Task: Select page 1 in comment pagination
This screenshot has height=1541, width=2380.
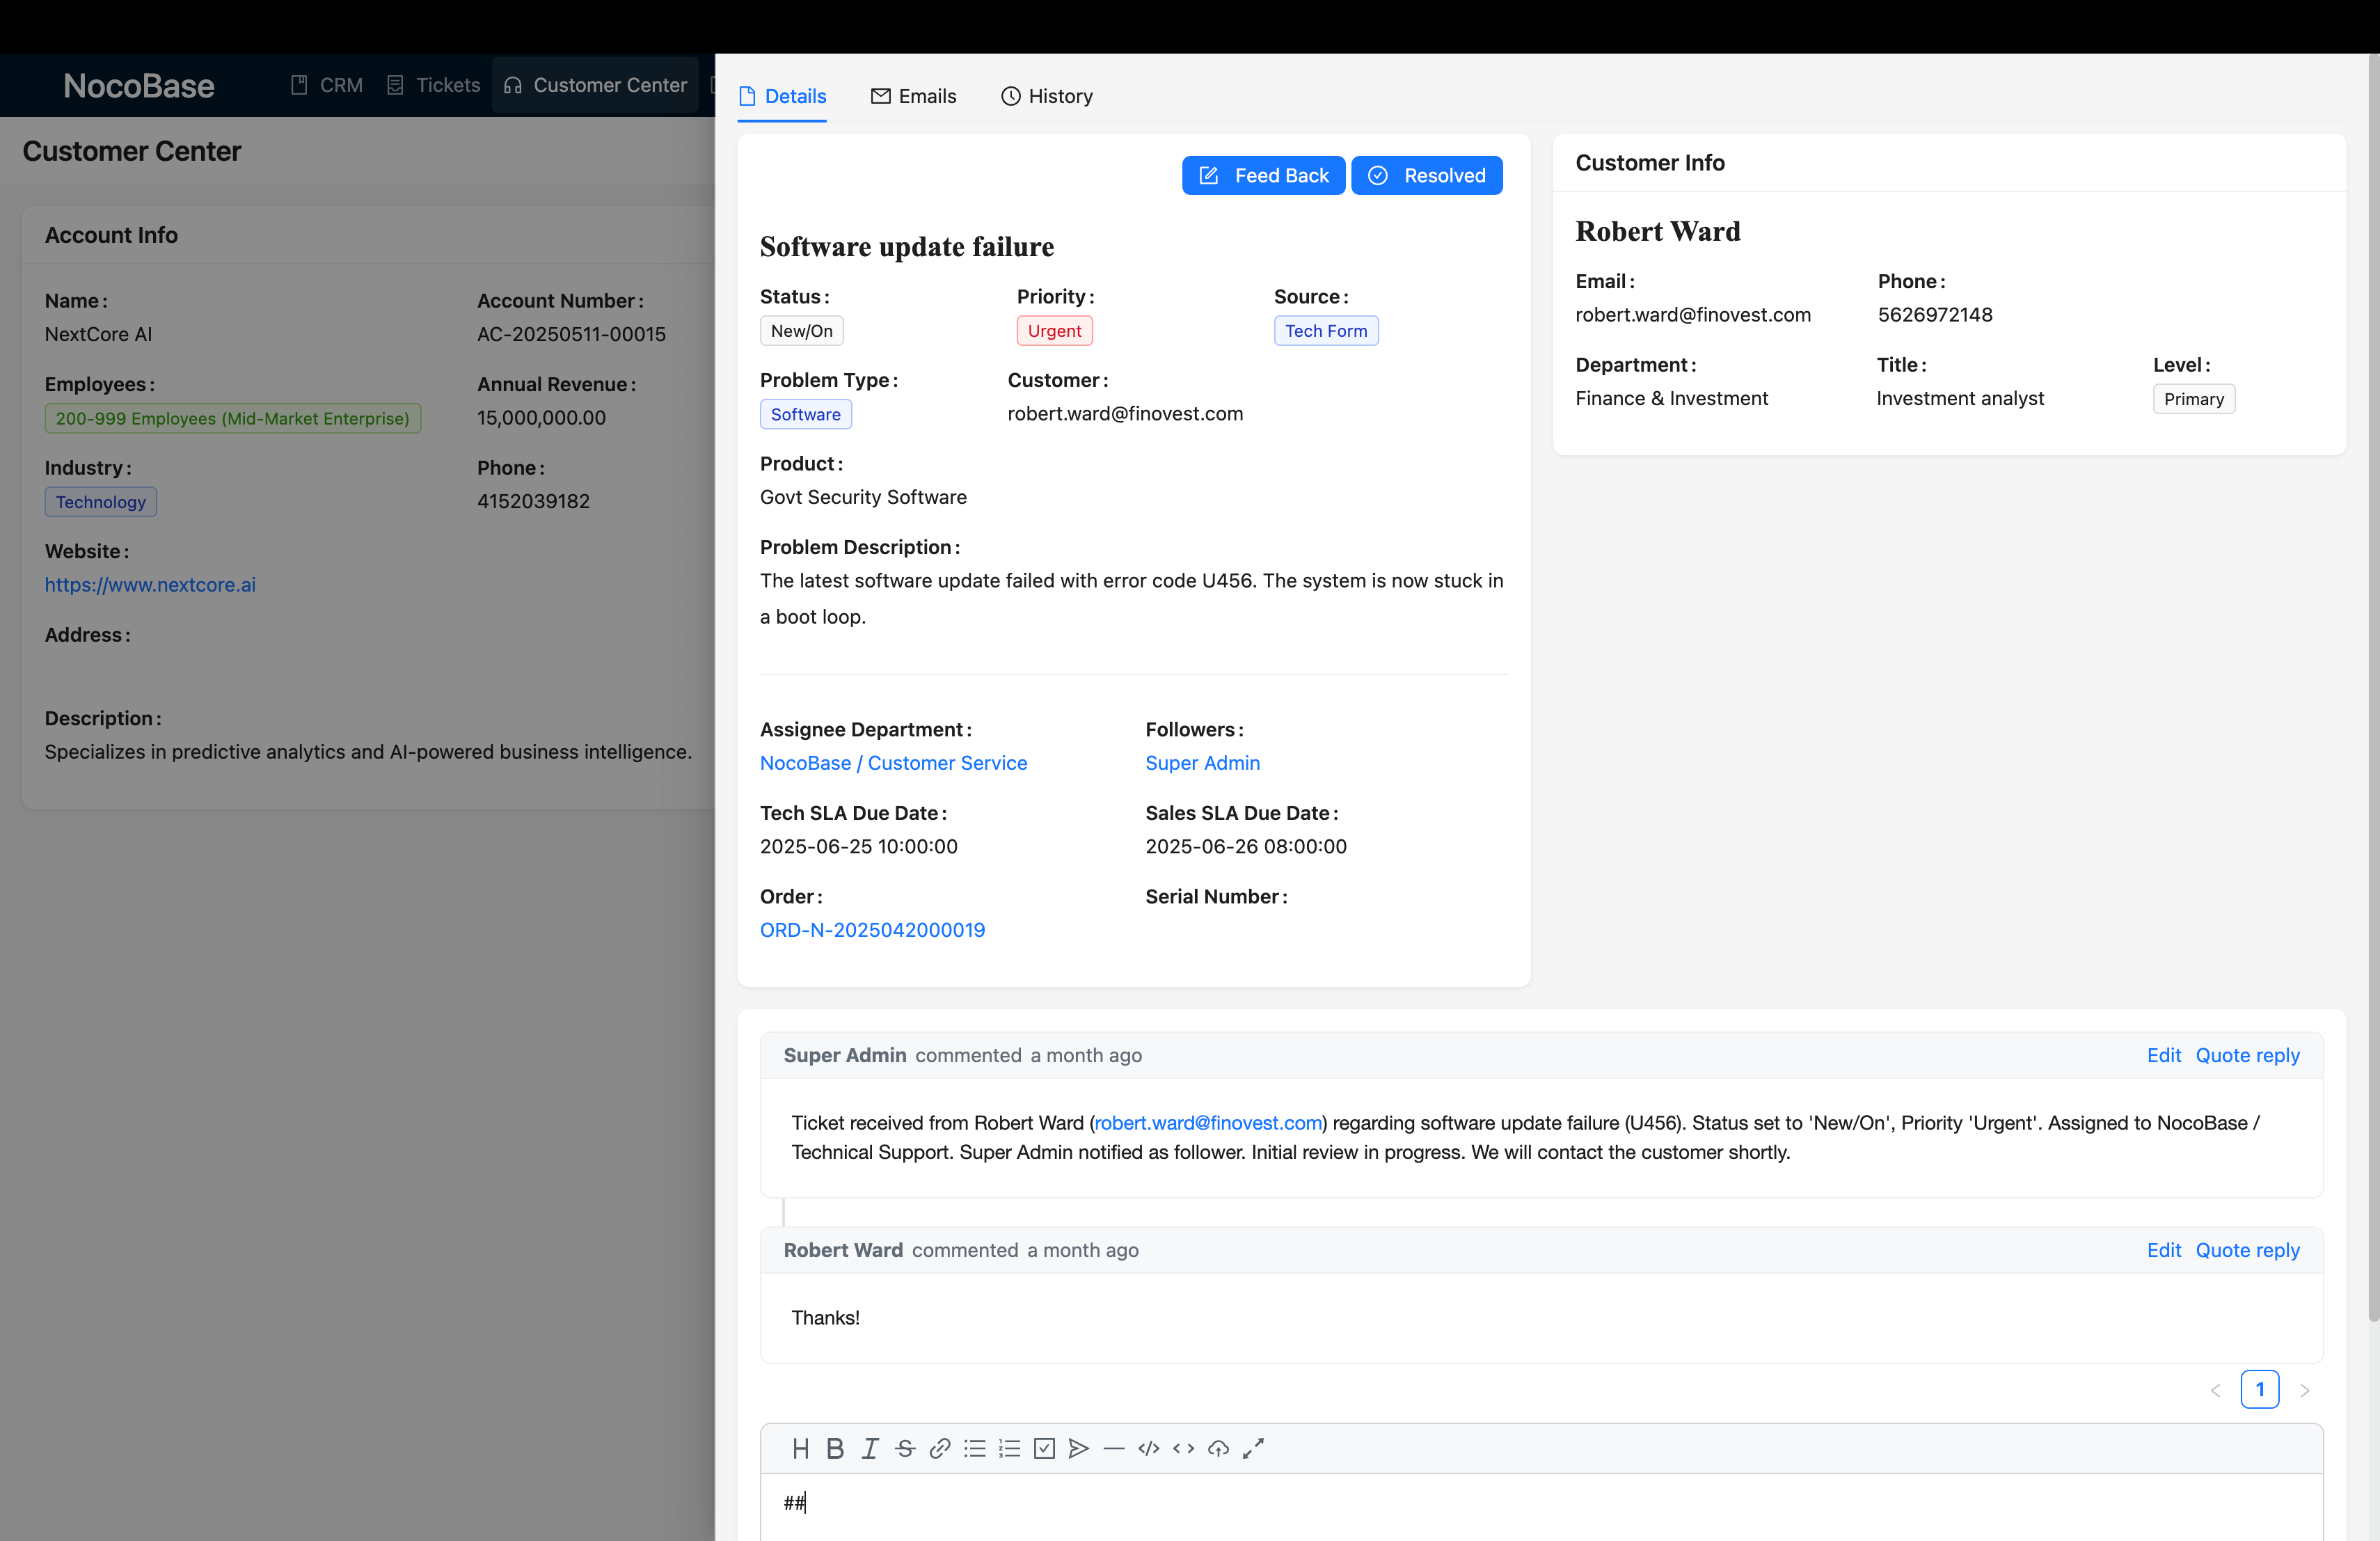Action: 2260,1389
